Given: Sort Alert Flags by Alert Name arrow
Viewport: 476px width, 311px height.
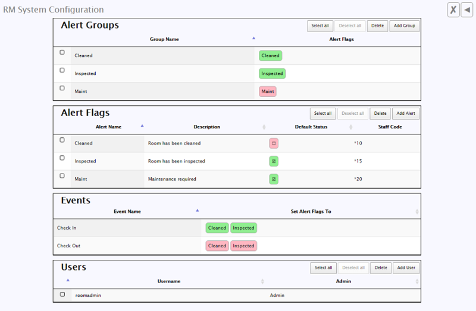Looking at the screenshot, I should (142, 125).
